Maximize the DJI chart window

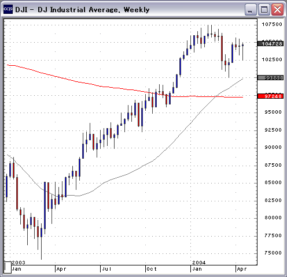(x=264, y=9)
